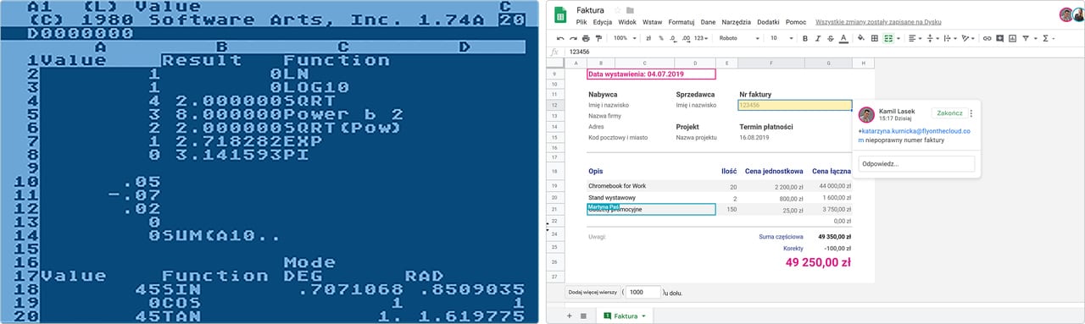Toggle bold formatting (B)
This screenshot has width=1085, height=324.
tap(804, 38)
